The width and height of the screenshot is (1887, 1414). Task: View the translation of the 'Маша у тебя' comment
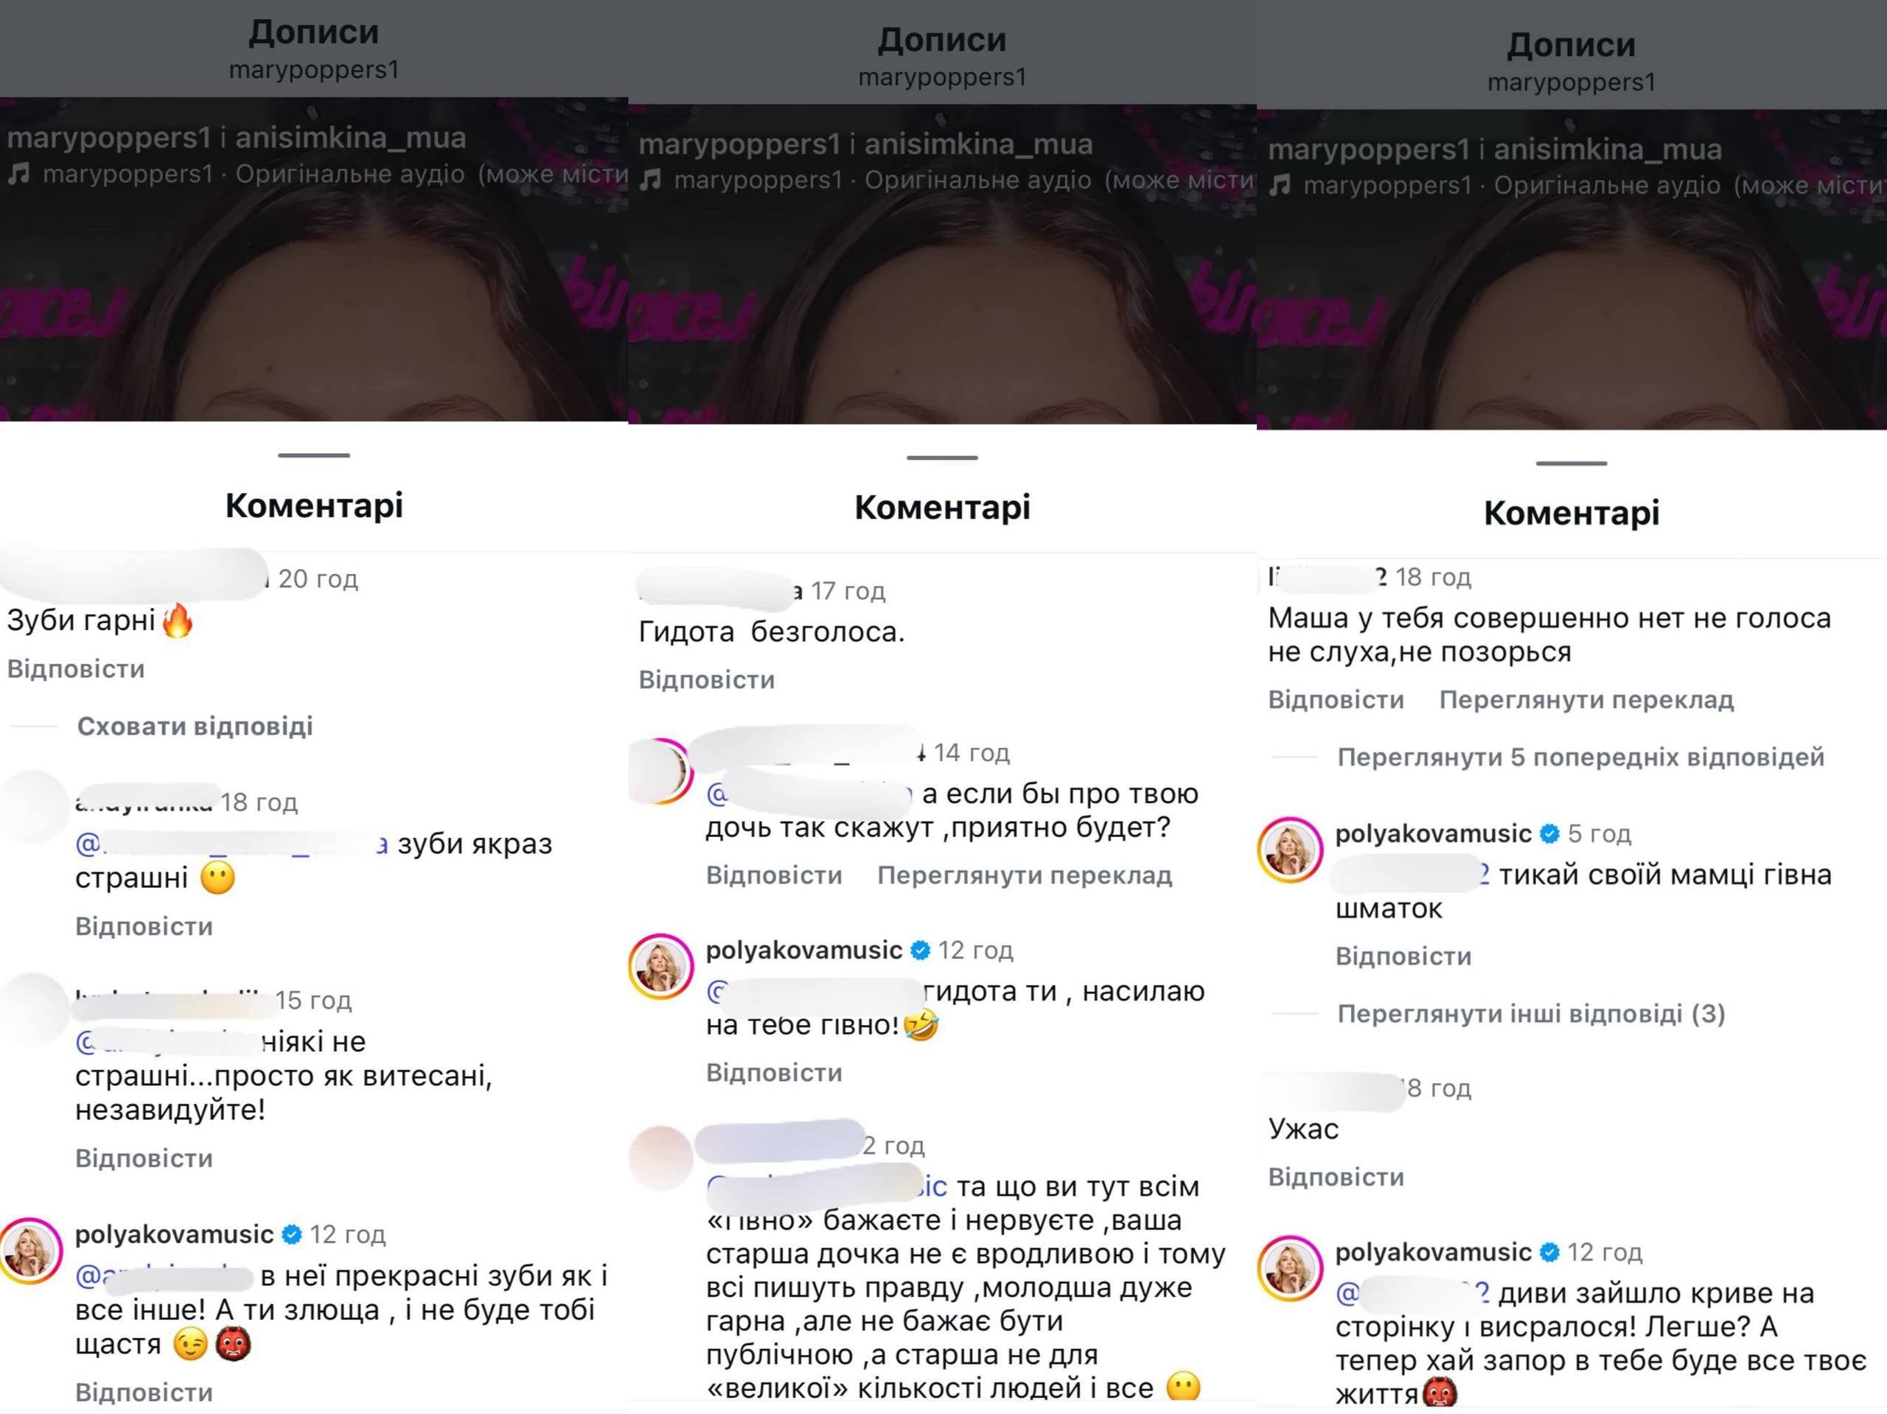coord(1586,700)
